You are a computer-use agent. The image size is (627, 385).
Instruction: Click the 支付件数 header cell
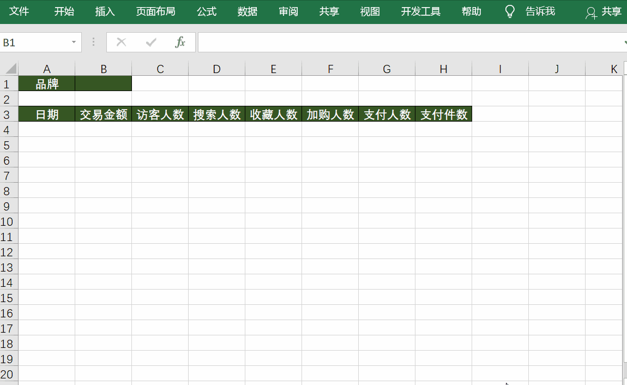tap(444, 115)
